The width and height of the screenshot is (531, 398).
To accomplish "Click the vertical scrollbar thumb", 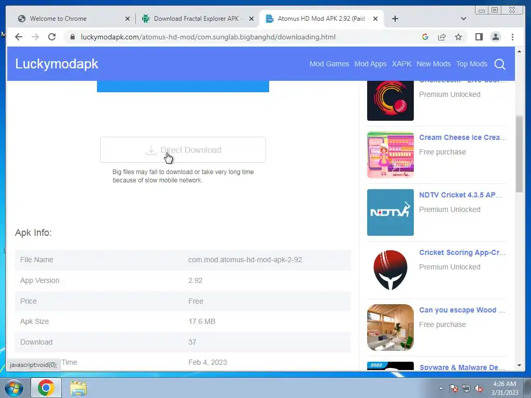I will click(519, 154).
